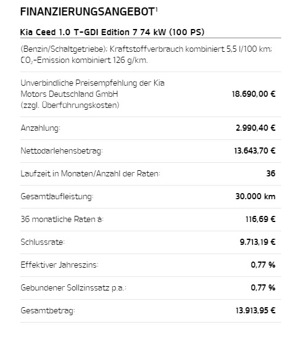Click the FINANZIERUNGSANGEBOT heading

(x=88, y=12)
